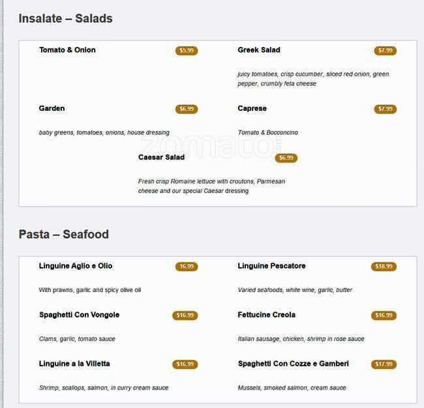Click the Tomato & Onion salad title
The image size is (424, 408).
tap(67, 50)
